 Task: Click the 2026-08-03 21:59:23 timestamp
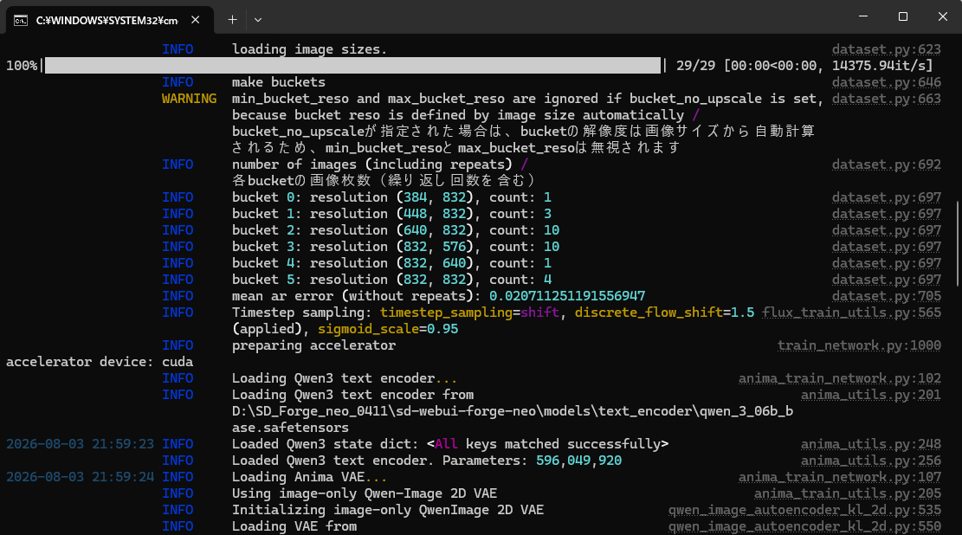(x=80, y=444)
